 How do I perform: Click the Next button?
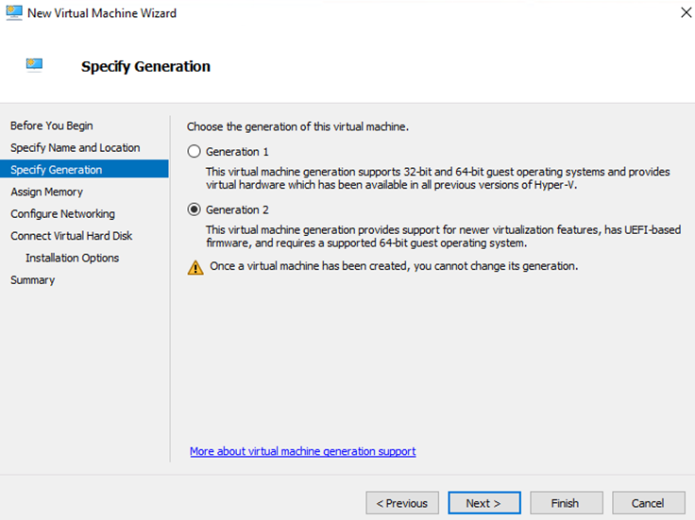click(x=483, y=503)
